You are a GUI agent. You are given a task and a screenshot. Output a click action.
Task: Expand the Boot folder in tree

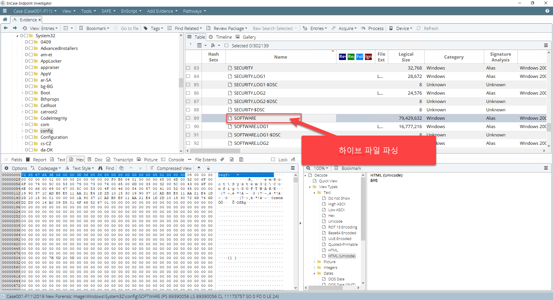(22, 93)
